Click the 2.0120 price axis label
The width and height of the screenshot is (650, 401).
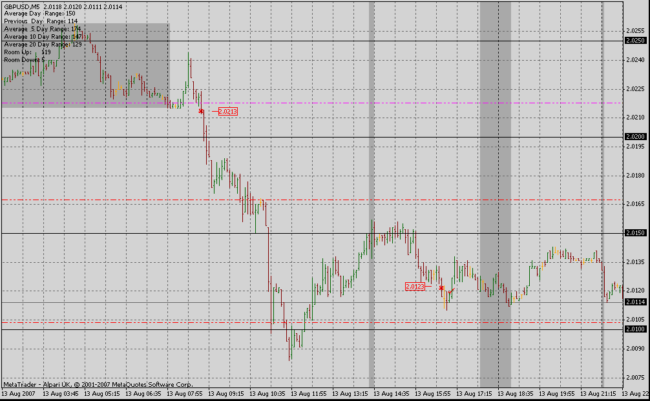[x=636, y=291]
